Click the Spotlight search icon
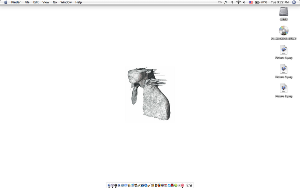Screen dimensions: 300x188 click(294, 2)
